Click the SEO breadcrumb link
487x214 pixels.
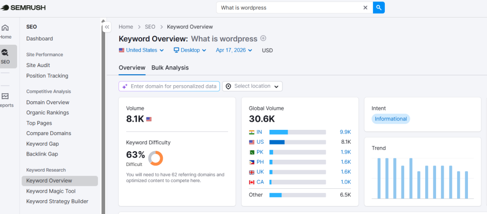(x=150, y=27)
